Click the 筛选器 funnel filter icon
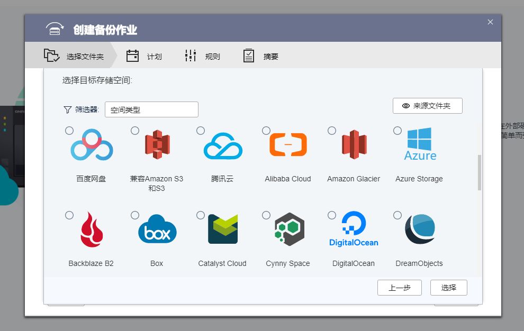 tap(67, 110)
